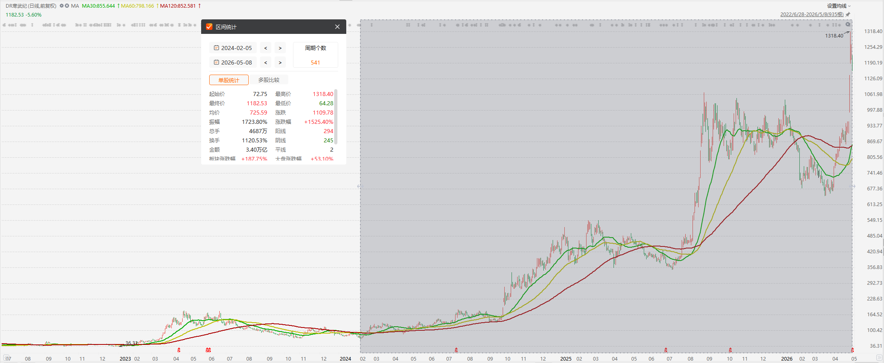884x363 pixels.
Task: Click the red S marker at chart bottom right
Action: coord(852,350)
